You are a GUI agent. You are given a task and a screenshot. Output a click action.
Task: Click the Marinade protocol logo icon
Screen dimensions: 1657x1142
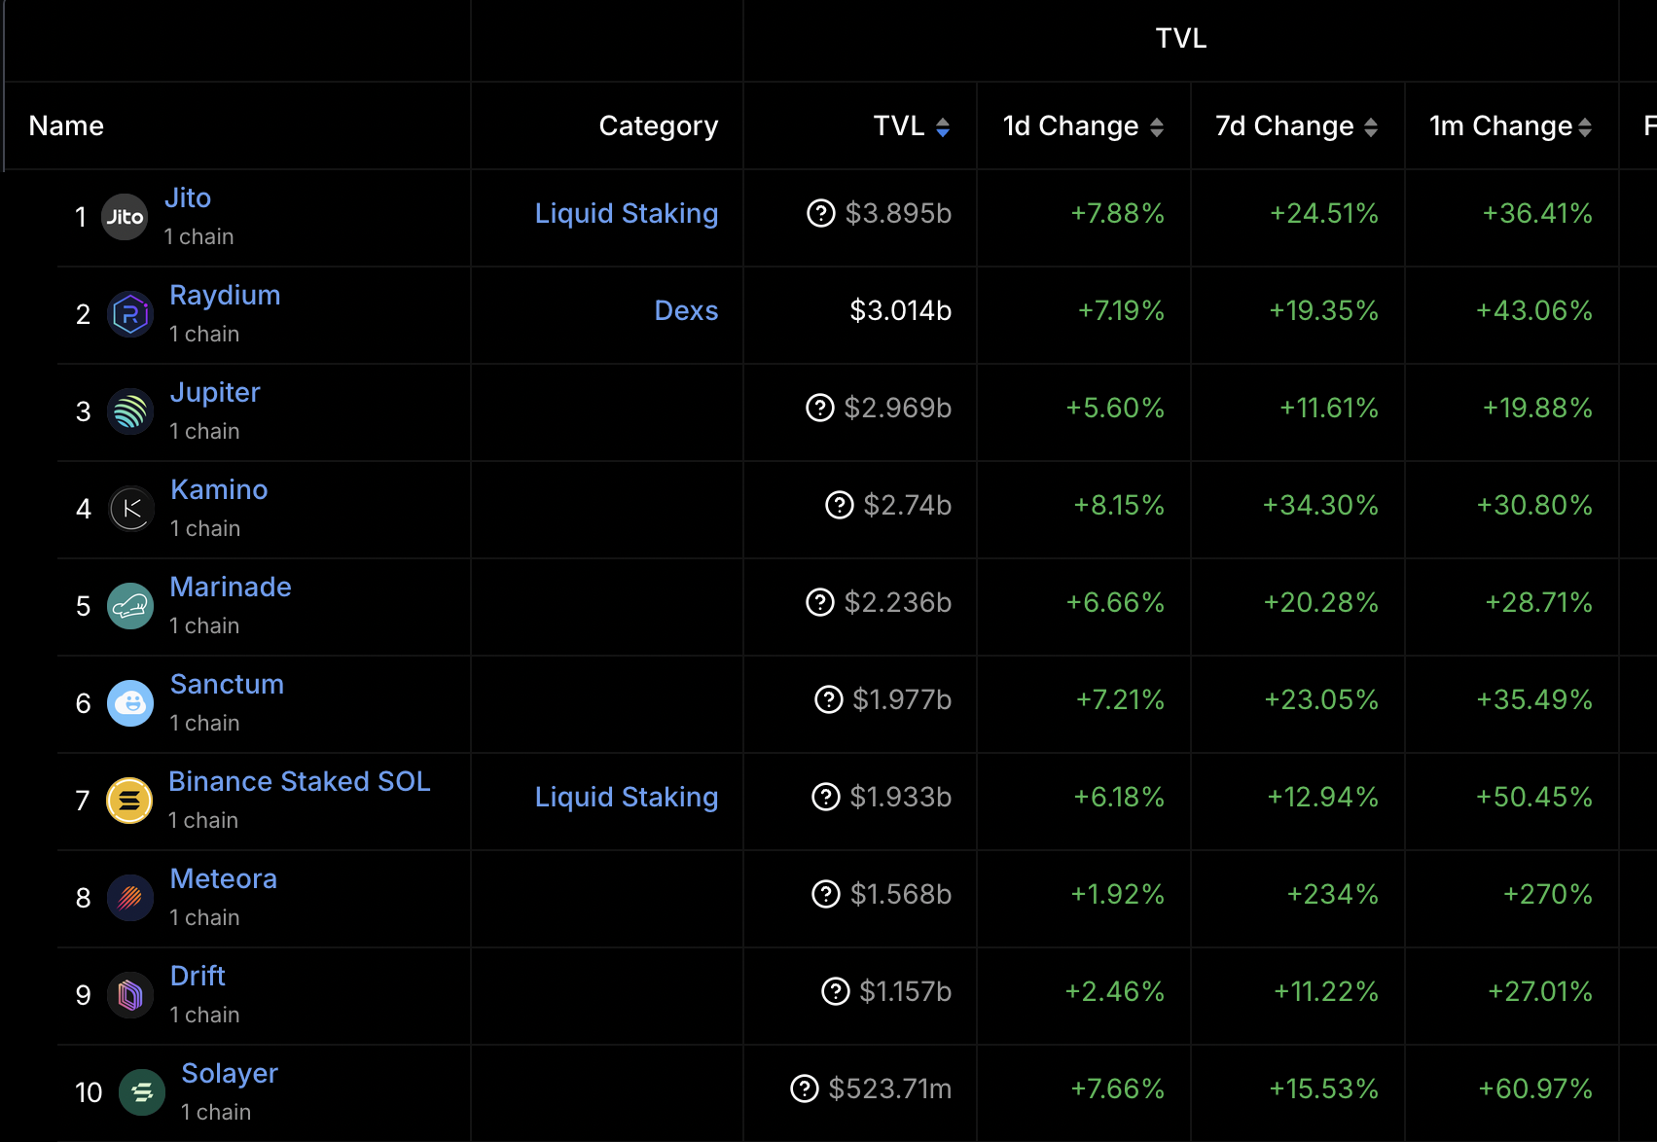(x=130, y=606)
